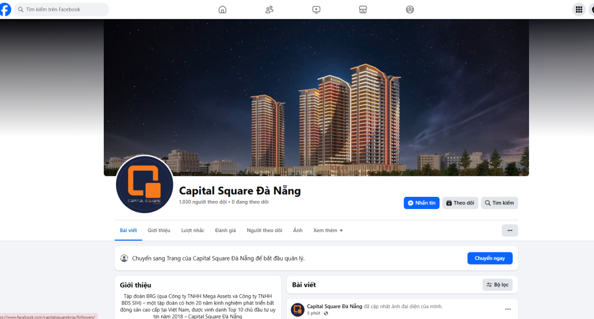This screenshot has width=594, height=319.
Task: Open the Groups icon in the top navigation
Action: pos(410,9)
